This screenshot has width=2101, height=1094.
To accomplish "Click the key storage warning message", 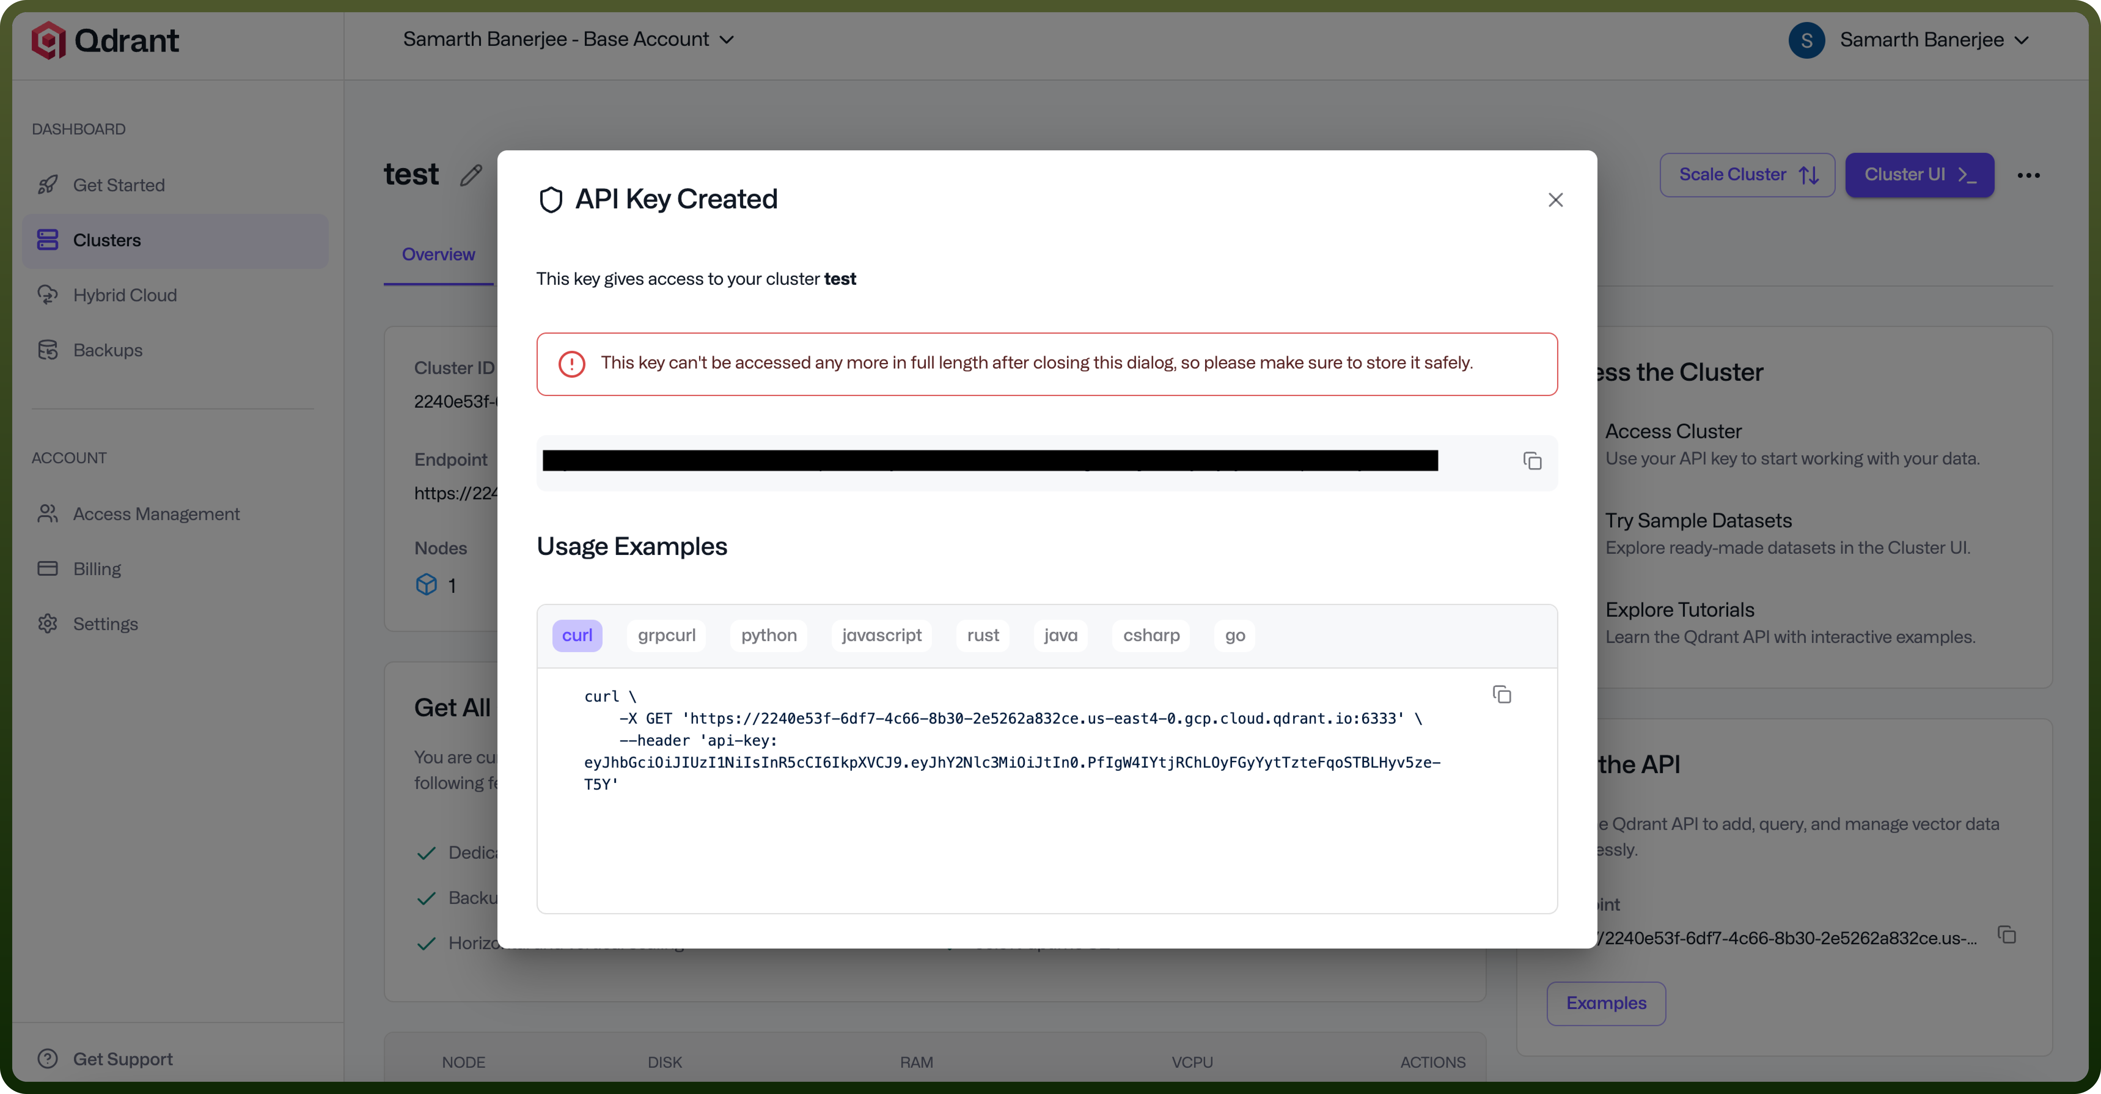I will [1037, 363].
